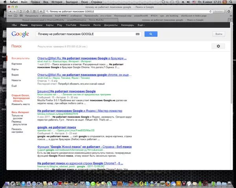Switch to the Почта Mail.Ru tab
The width and height of the screenshot is (236, 188).
click(63, 20)
